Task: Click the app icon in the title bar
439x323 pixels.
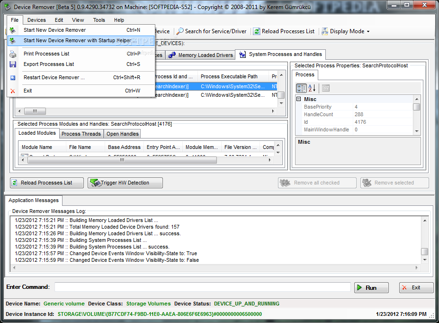Action: click(8, 7)
